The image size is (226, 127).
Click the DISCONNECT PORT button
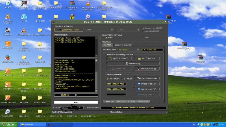[69, 30]
